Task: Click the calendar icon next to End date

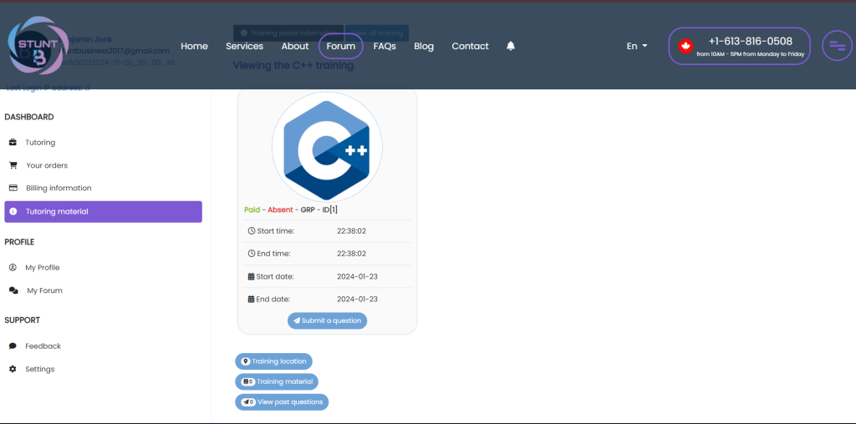Action: coord(251,299)
